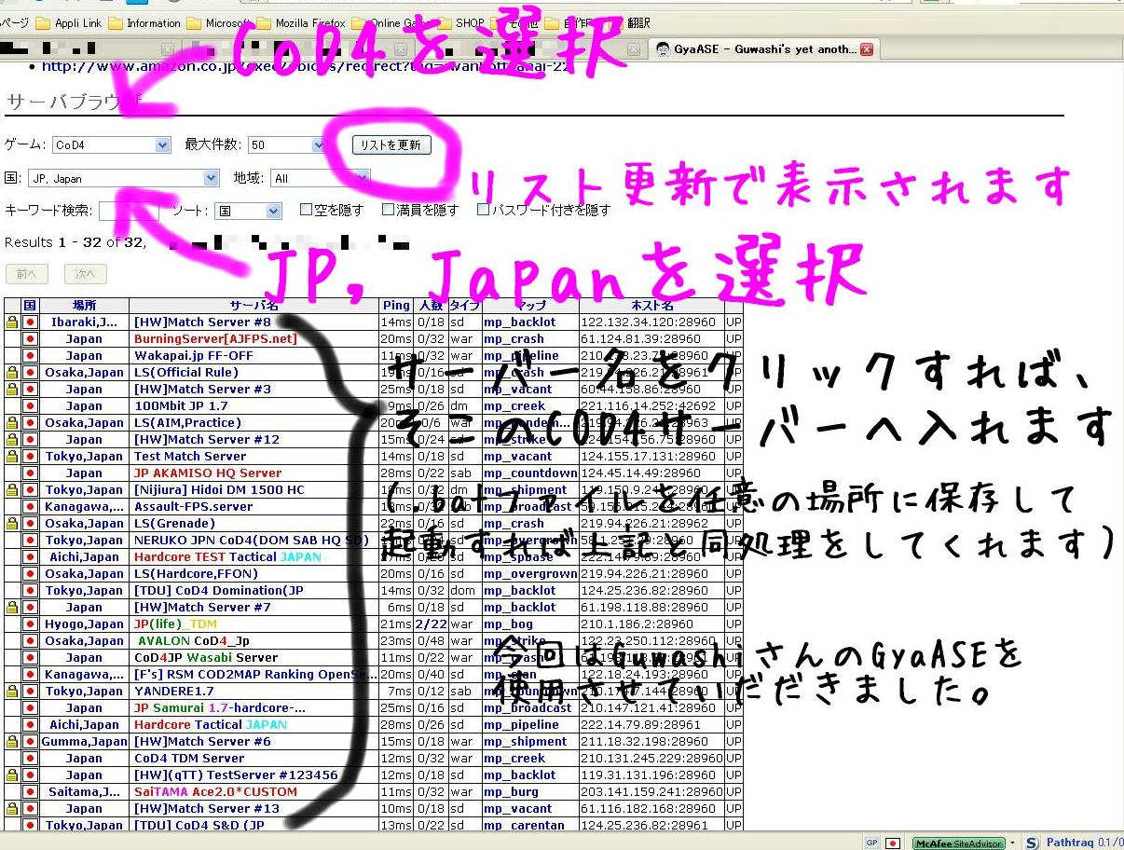
Task: Click Japan flag icon in Wakapai.jp row
Action: pos(30,356)
